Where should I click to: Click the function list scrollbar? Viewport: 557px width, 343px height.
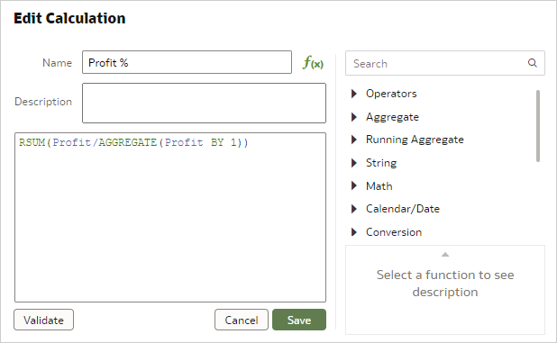pyautogui.click(x=538, y=126)
